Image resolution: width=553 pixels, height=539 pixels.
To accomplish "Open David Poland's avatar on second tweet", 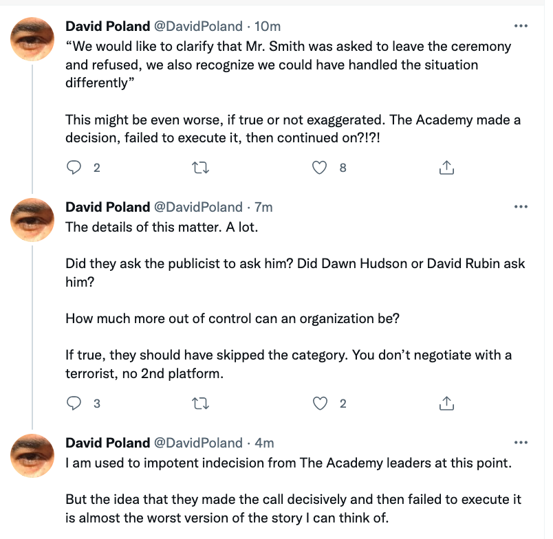I will pos(34,219).
